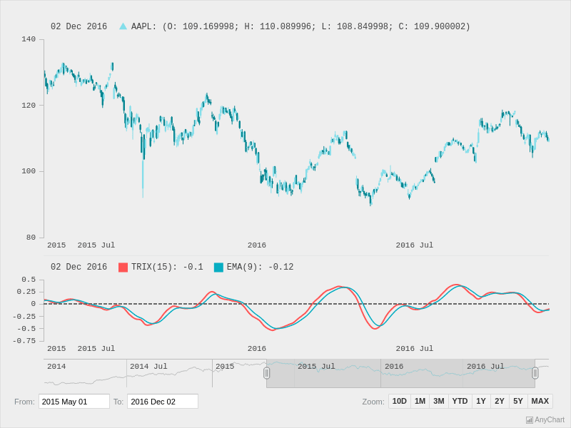This screenshot has width=571, height=428.
Task: Click the 140 label on price axis
Action: [x=29, y=39]
